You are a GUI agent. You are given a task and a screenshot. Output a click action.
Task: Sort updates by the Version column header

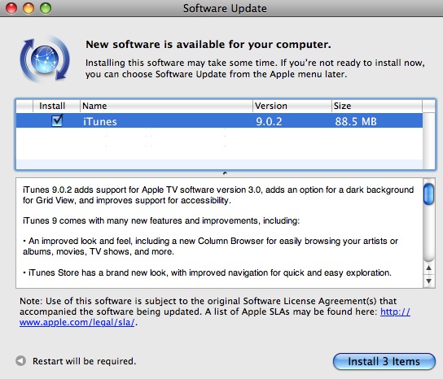[292, 106]
